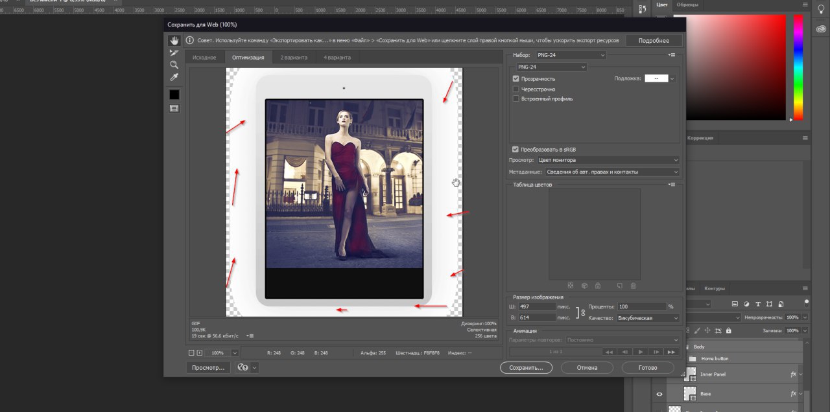The image size is (830, 412).
Task: Uncheck the Прозрачность checkbox
Action: pyautogui.click(x=516, y=78)
